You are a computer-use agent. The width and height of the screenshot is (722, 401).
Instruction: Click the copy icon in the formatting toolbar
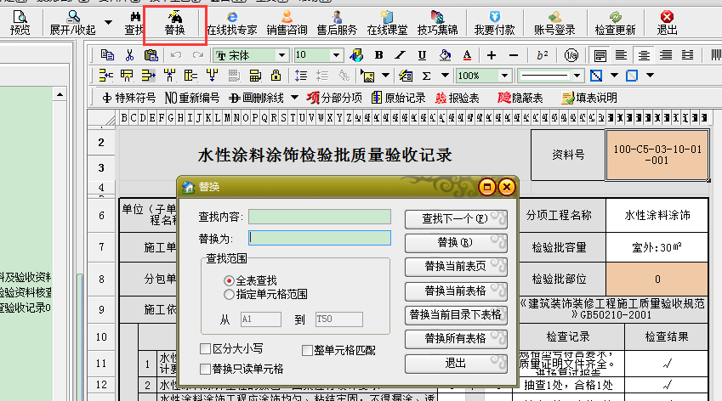coord(107,55)
